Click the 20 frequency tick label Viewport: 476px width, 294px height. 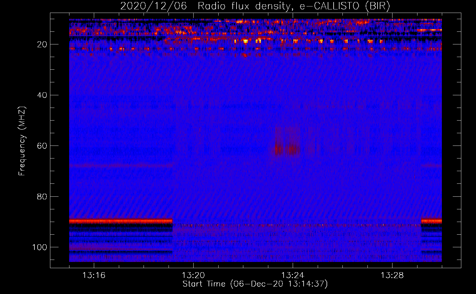(x=42, y=44)
